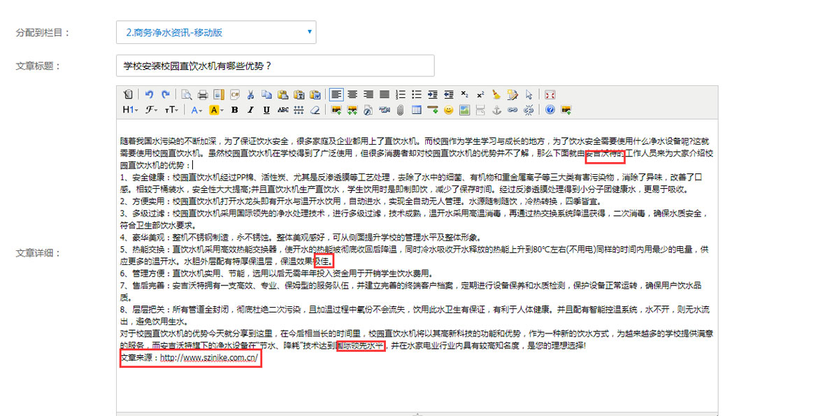Remove hyperlink with unlink icon
Image resolution: width=839 pixels, height=416 pixels.
[x=529, y=110]
